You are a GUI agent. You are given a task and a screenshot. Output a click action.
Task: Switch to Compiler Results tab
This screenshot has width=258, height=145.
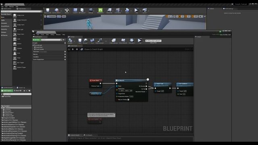pos(75,135)
